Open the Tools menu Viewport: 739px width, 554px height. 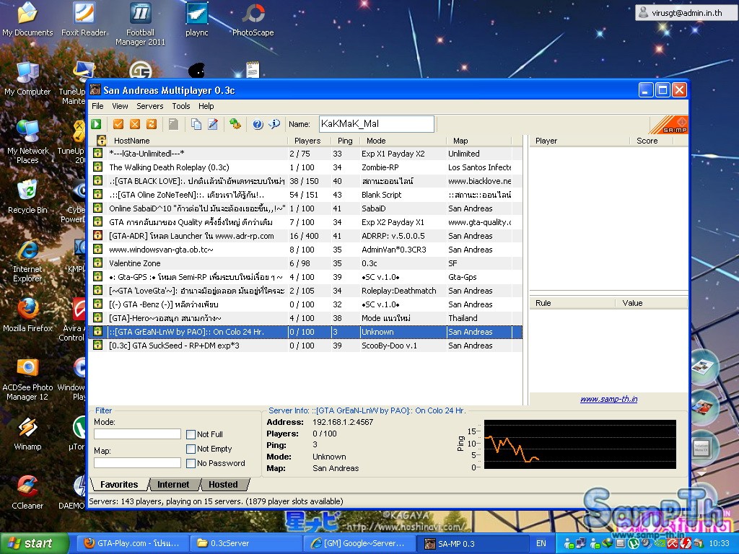pyautogui.click(x=181, y=106)
